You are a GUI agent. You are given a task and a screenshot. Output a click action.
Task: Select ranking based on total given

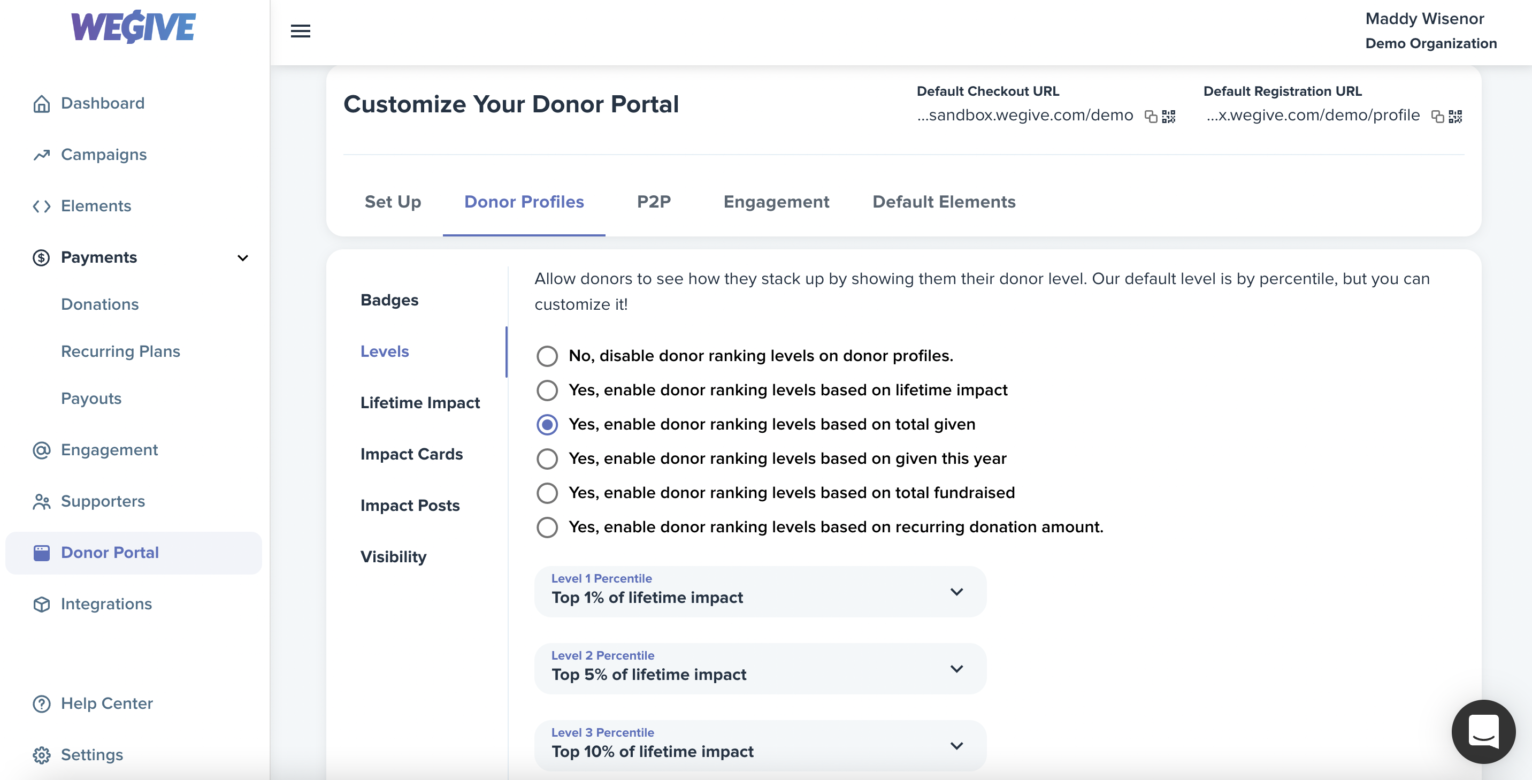[547, 424]
